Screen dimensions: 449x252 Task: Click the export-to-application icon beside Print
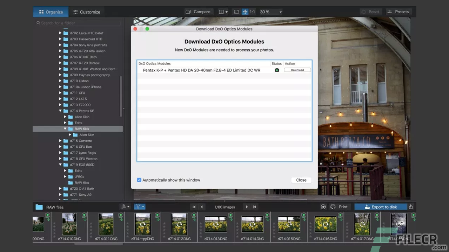tap(323, 207)
